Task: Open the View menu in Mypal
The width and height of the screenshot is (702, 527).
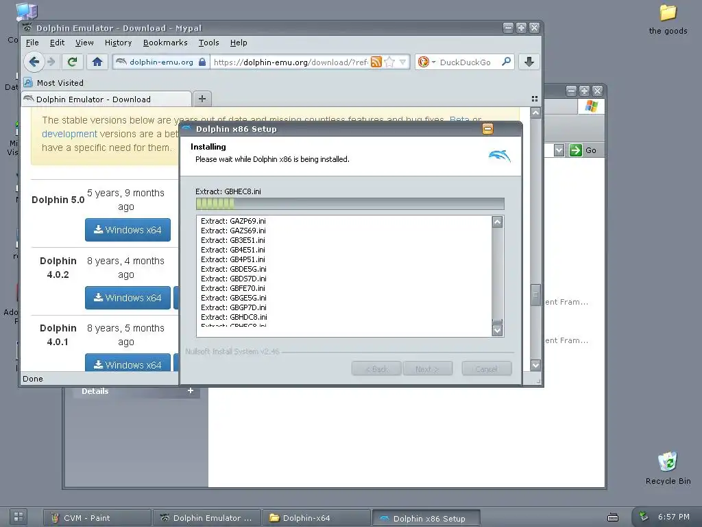Action: [x=84, y=43]
